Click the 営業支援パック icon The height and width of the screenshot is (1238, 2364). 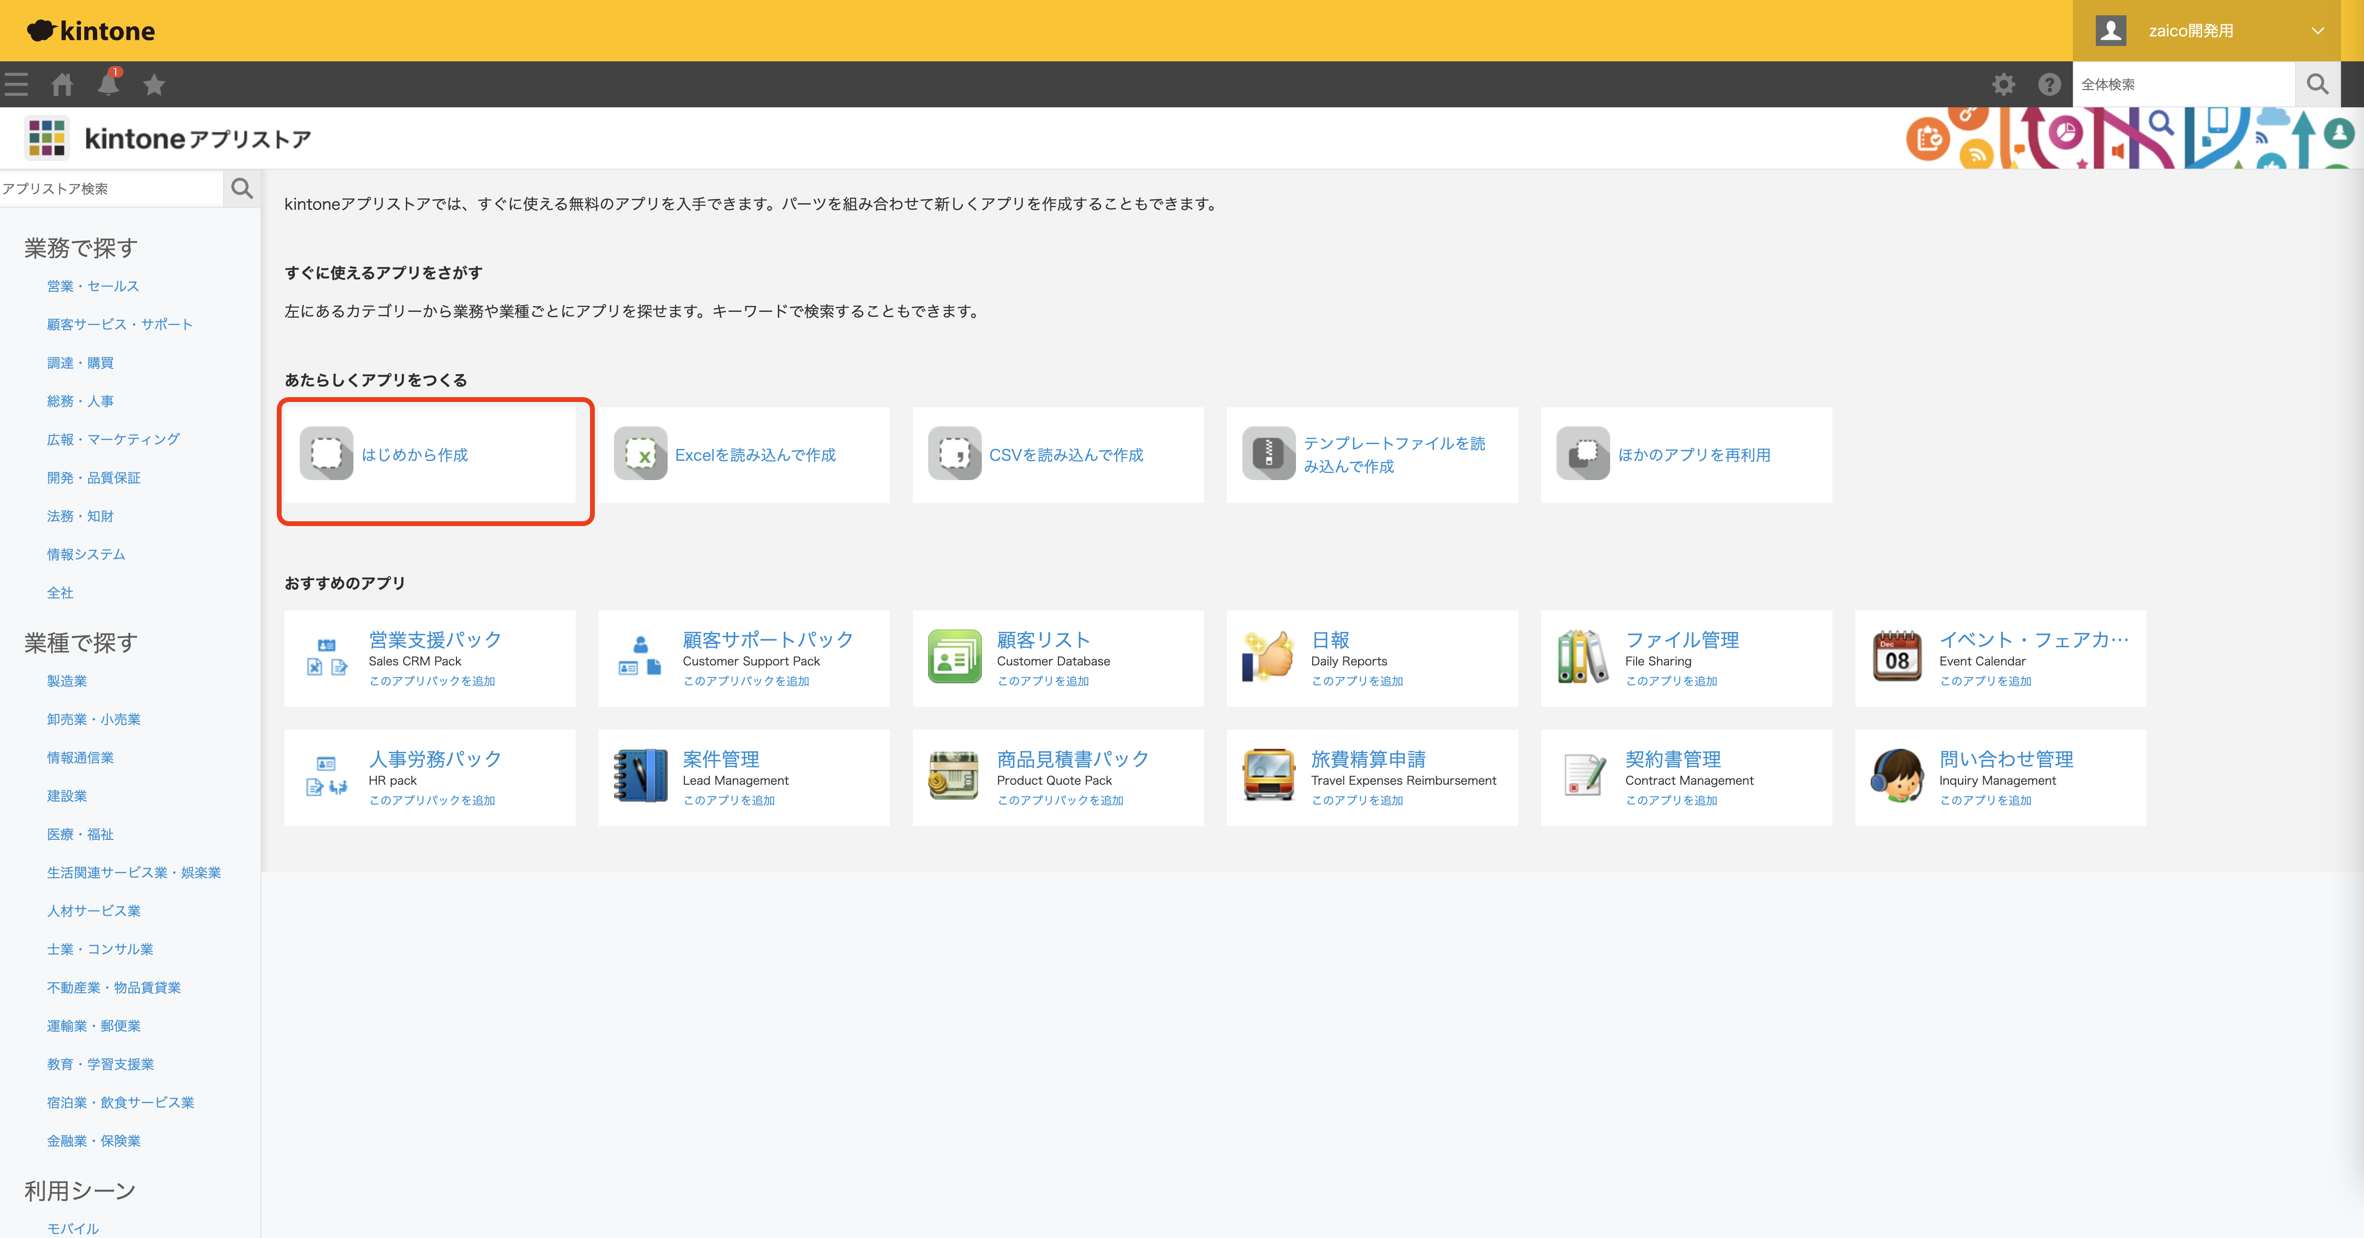[327, 656]
